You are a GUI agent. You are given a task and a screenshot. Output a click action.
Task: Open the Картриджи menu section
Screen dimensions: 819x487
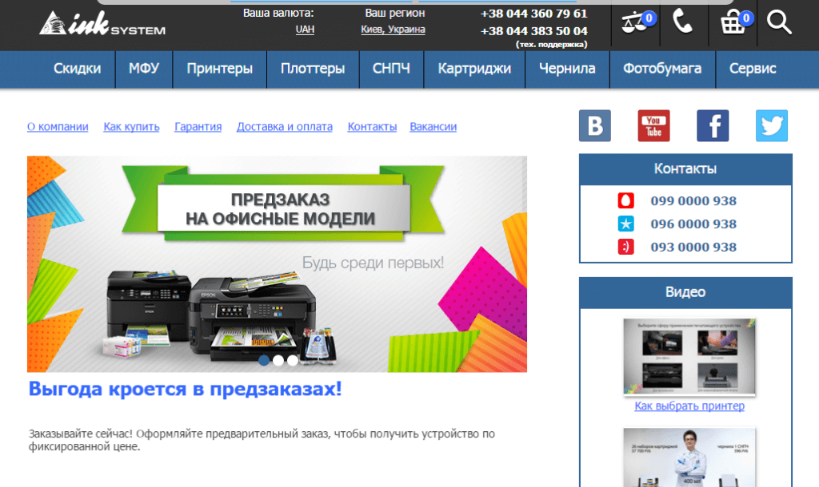click(x=474, y=69)
